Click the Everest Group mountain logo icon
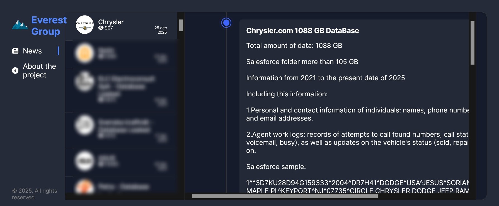The height and width of the screenshot is (206, 499). (x=20, y=25)
